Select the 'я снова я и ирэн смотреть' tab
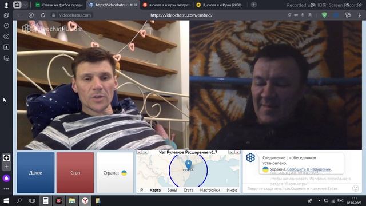The image size is (366, 206). point(167,5)
